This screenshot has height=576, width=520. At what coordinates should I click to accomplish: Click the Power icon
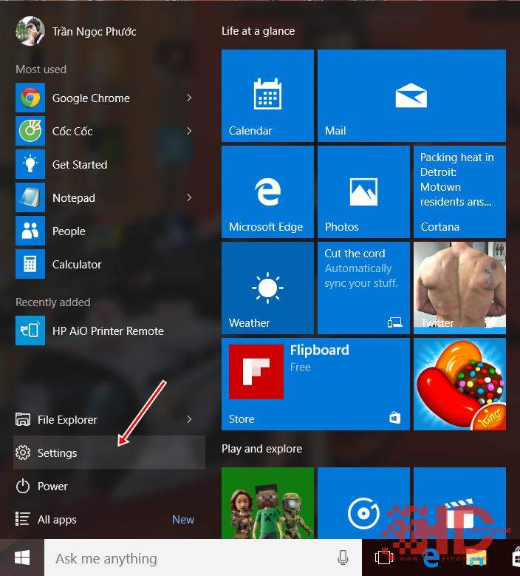pos(23,486)
